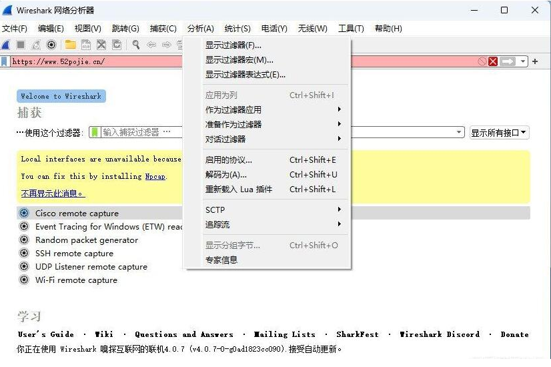Screen dimensions: 551x367
Task: Open capture options gear icon
Action: 51,45
